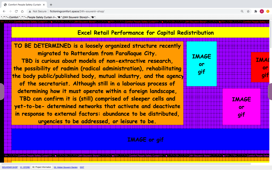Select the 02. Project Information tab
The width and height of the screenshot is (272, 170).
coord(42,167)
